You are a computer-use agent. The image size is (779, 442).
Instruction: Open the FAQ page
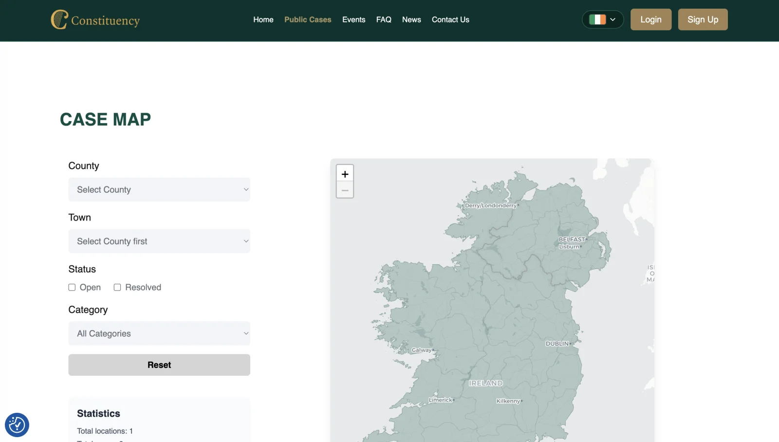[384, 19]
